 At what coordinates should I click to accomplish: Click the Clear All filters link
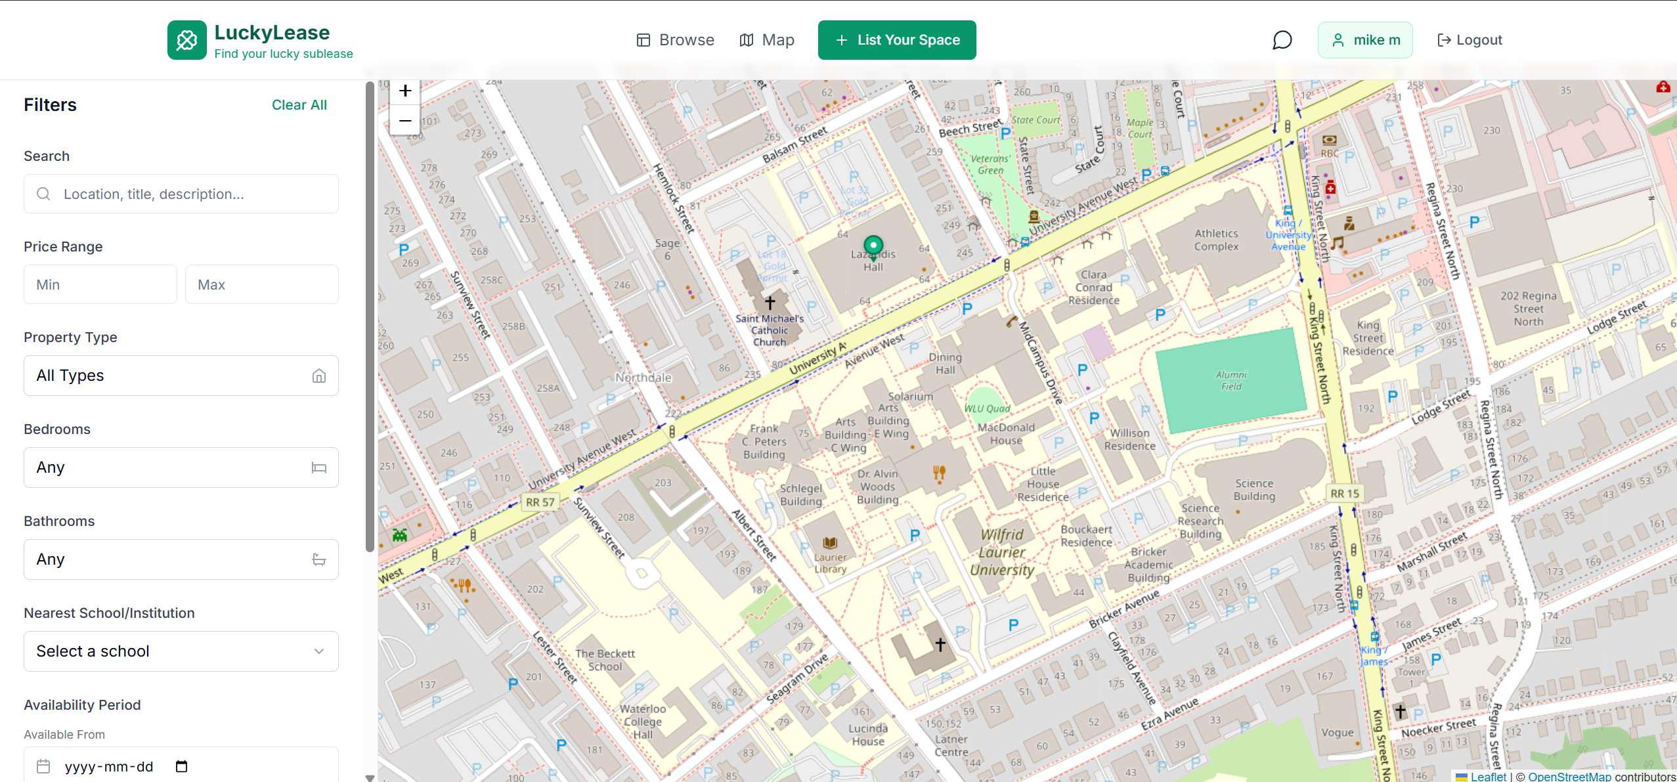tap(299, 105)
